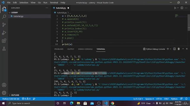The width and height of the screenshot is (190, 106).
Task: Kill terminal with trash icon
Action: click(x=179, y=49)
